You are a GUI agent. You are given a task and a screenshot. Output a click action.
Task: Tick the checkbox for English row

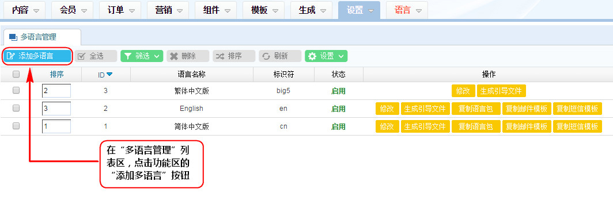coord(16,109)
